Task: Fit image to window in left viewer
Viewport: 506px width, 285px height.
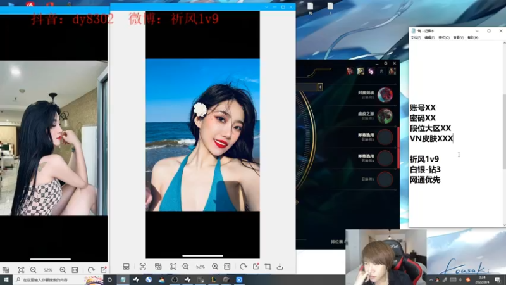Action: coord(21,270)
